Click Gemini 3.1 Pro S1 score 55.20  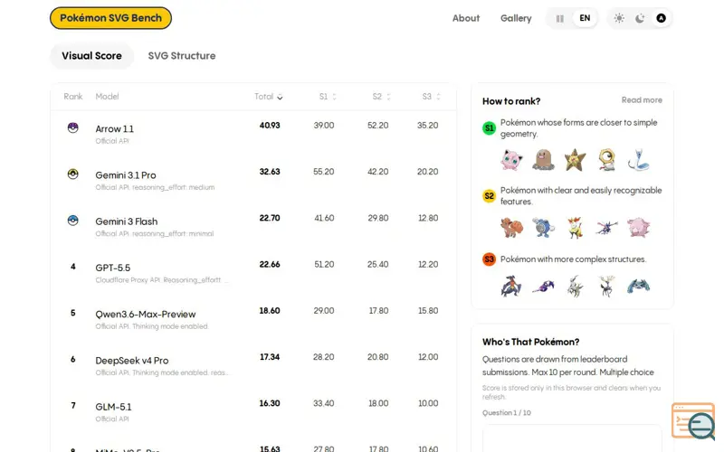(x=324, y=172)
